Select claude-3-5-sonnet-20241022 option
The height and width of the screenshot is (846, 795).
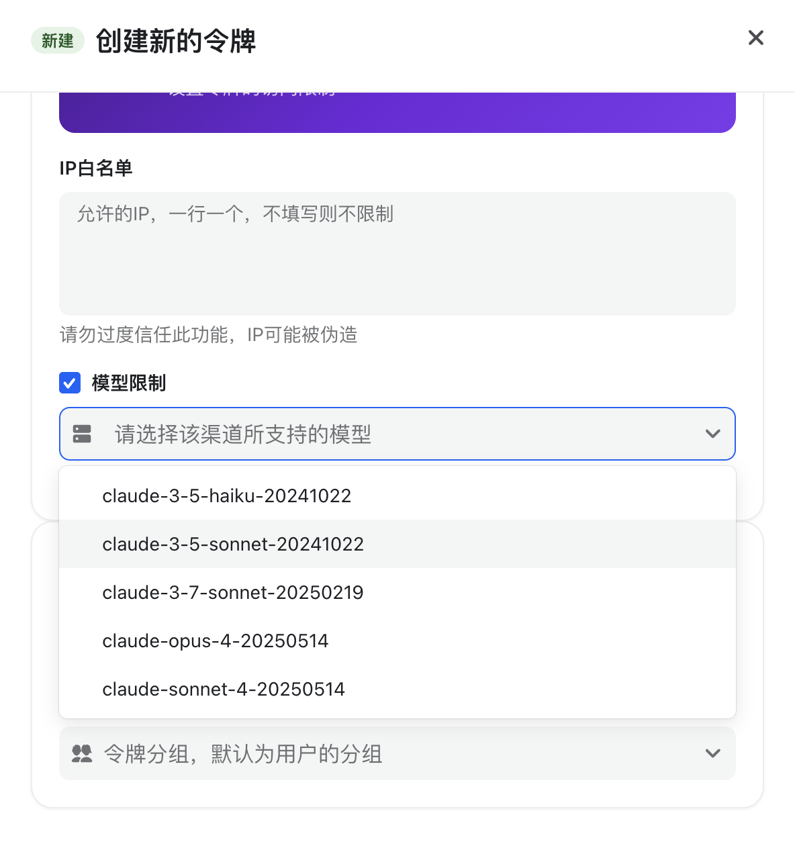point(397,544)
